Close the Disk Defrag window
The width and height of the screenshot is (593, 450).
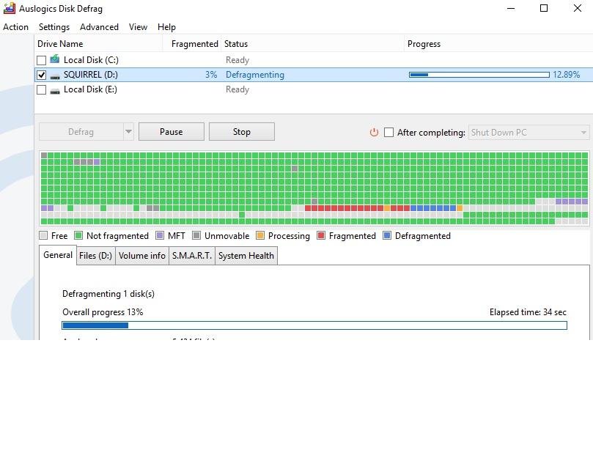point(577,8)
